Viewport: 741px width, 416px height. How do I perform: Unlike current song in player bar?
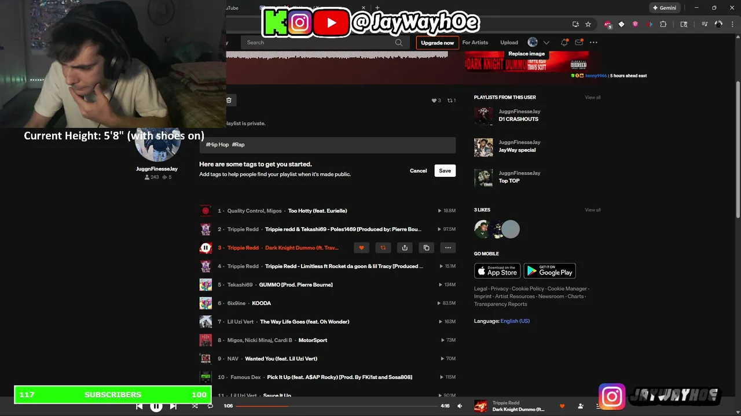pos(562,406)
